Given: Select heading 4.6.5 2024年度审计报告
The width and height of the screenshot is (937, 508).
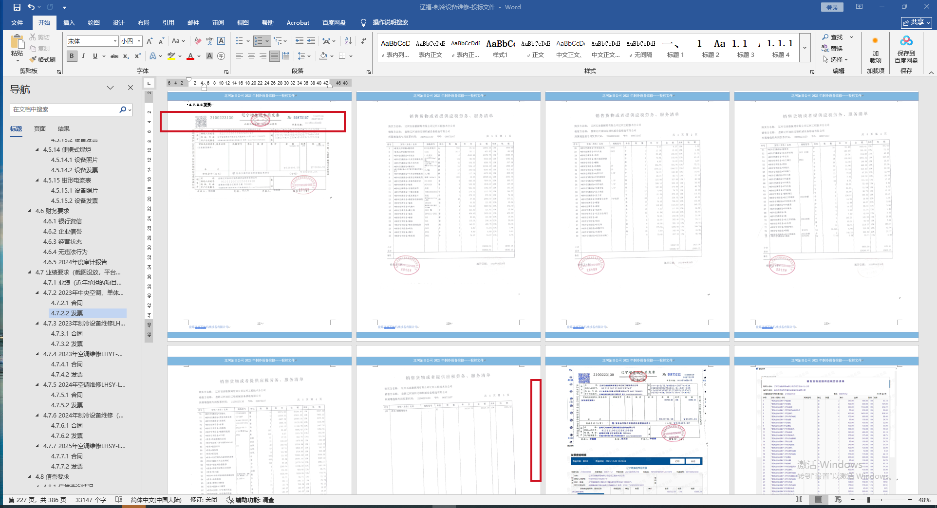Looking at the screenshot, I should (75, 262).
